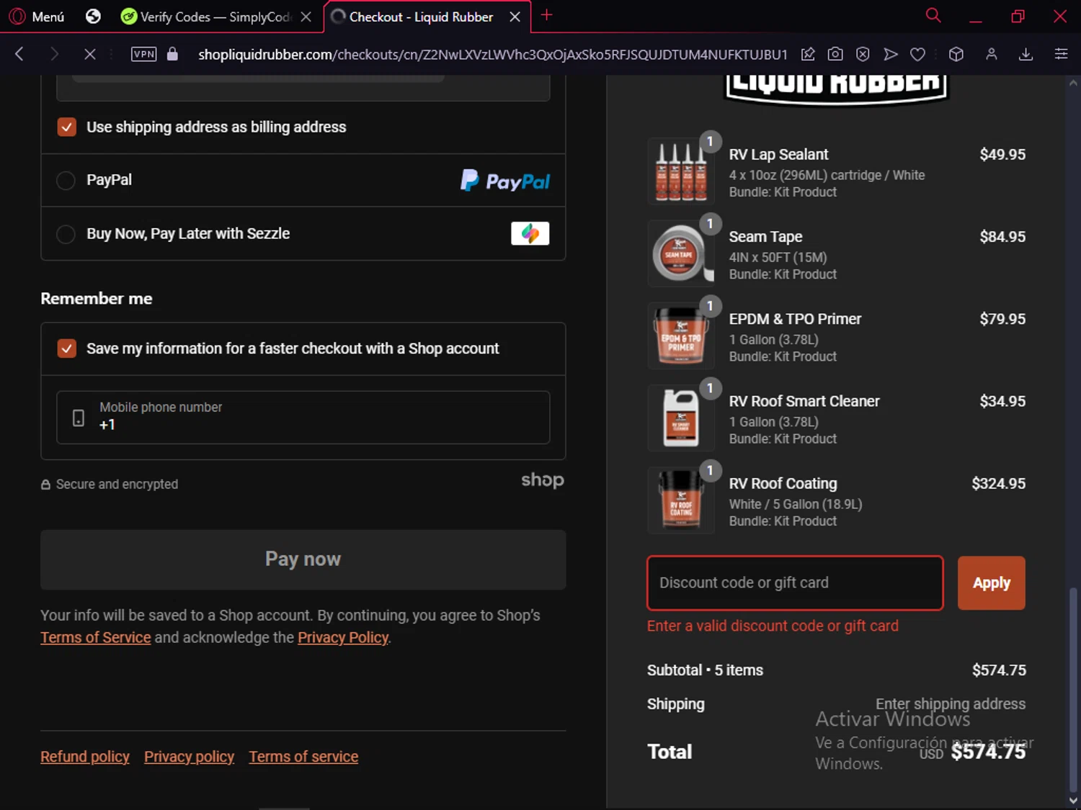
Task: Go back to the previous page
Action: click(x=19, y=54)
